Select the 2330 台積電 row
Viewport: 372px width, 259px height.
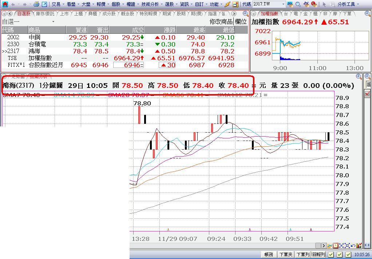pyautogui.click(x=124, y=44)
